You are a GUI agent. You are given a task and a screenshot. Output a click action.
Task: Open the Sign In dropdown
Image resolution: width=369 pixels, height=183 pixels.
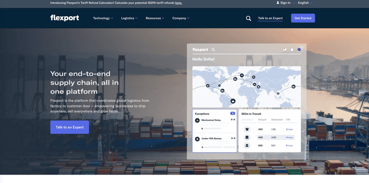coord(285,3)
